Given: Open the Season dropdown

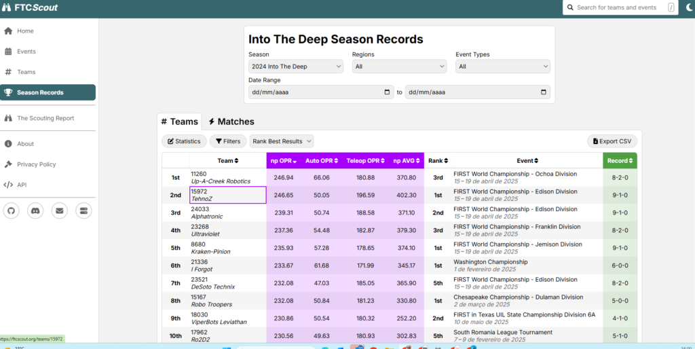Looking at the screenshot, I should coord(296,67).
